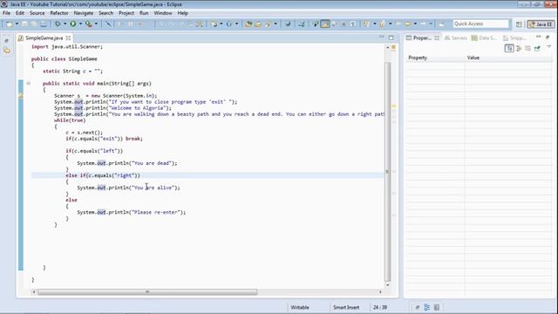Click inside the Quick Access field

(x=480, y=24)
